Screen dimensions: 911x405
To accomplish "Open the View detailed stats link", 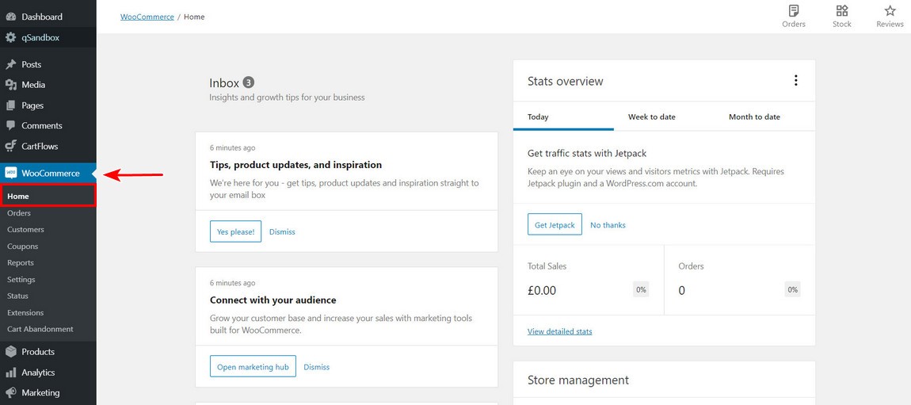I will click(559, 331).
